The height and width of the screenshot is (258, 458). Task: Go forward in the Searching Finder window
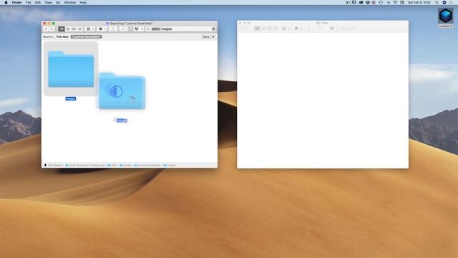pyautogui.click(x=52, y=29)
